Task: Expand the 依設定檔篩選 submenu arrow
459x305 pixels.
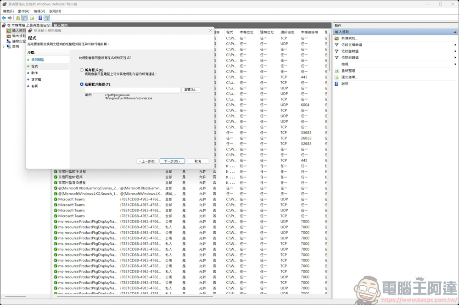Action: [455, 45]
